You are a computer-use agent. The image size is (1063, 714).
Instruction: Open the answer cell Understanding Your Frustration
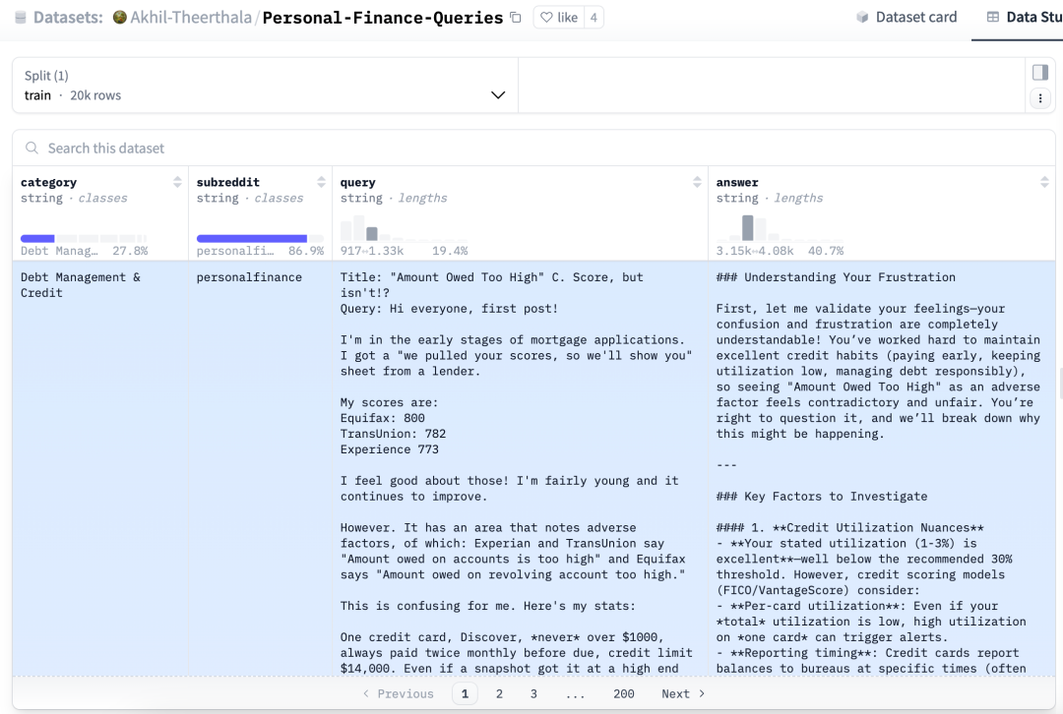881,469
